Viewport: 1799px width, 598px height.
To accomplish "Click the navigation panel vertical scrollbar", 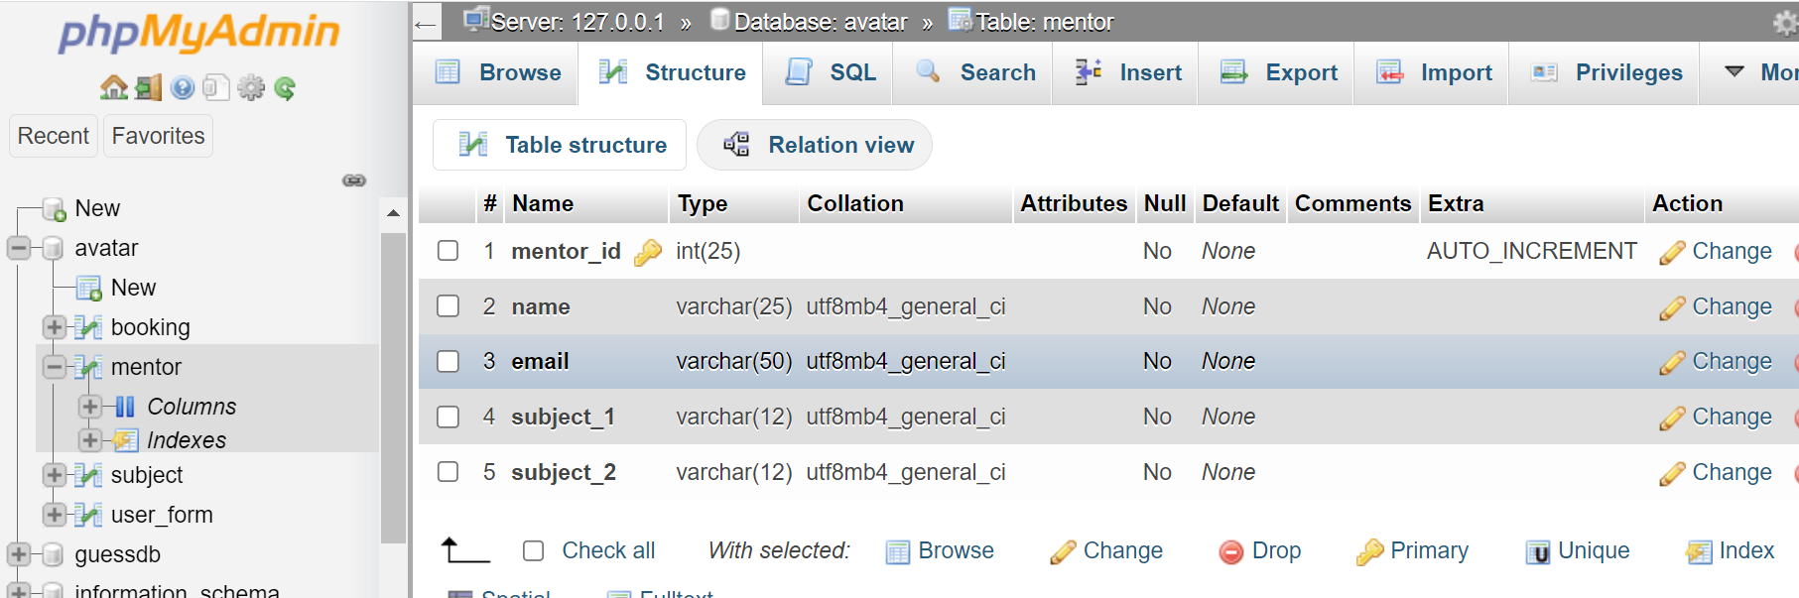I will click(x=393, y=387).
